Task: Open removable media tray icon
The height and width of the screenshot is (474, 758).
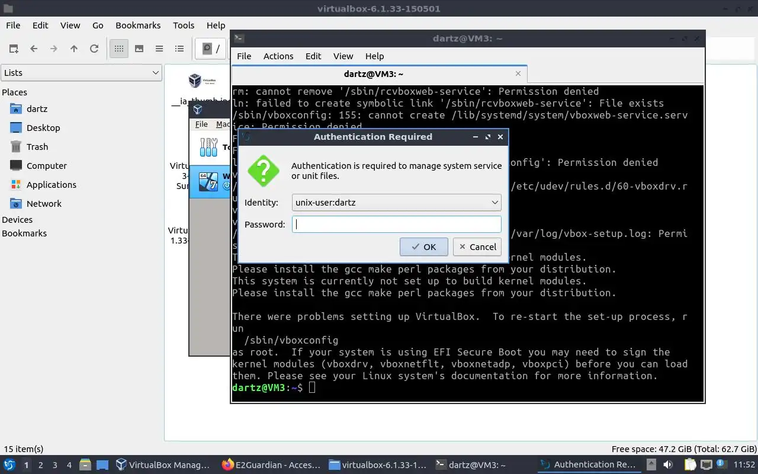Action: coord(651,465)
